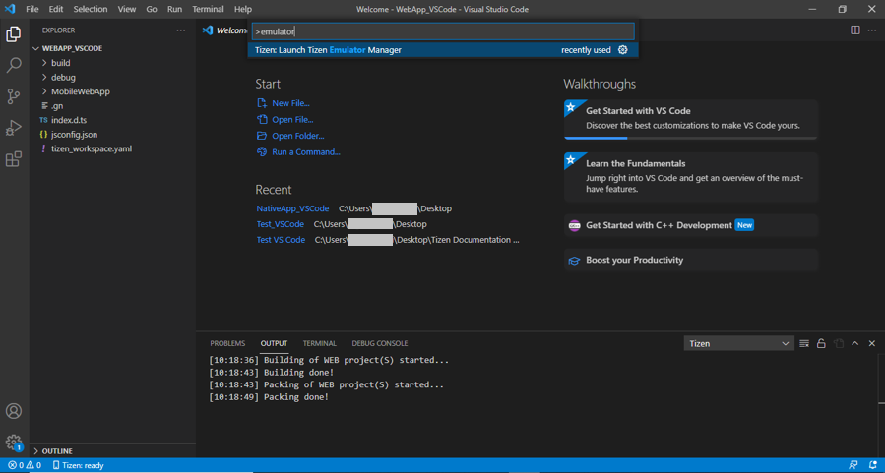Open the NativeApp_VSCode recent project

click(x=292, y=208)
